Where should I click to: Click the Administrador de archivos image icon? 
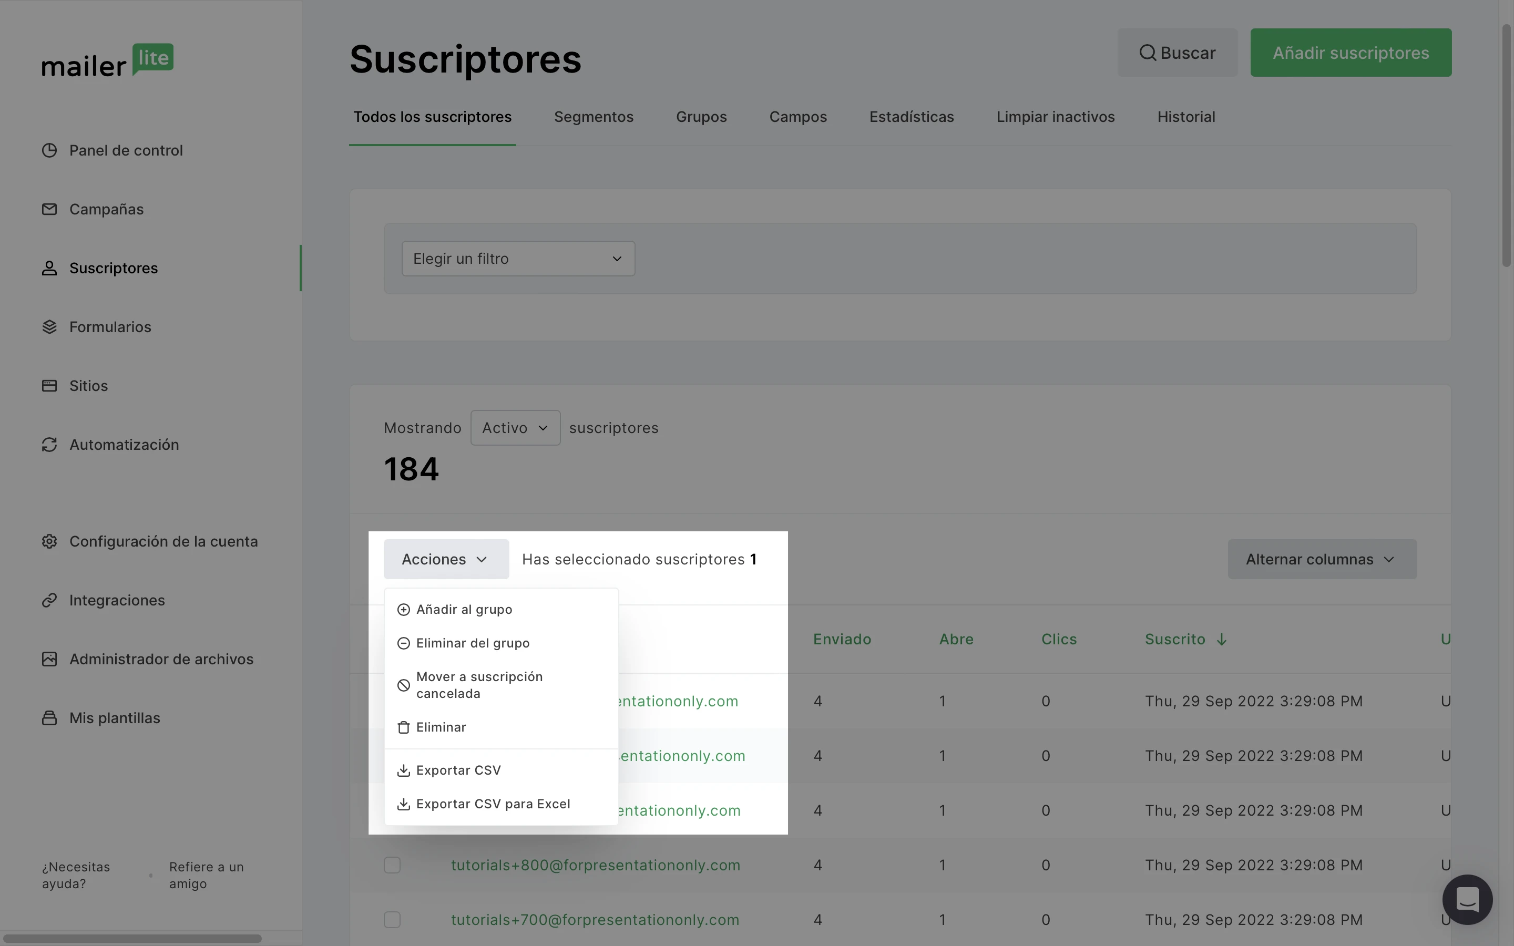49,660
